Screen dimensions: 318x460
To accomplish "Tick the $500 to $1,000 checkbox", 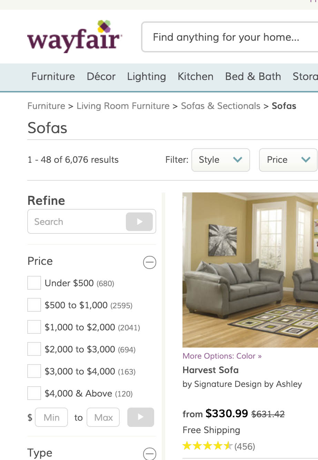I will [x=34, y=305].
